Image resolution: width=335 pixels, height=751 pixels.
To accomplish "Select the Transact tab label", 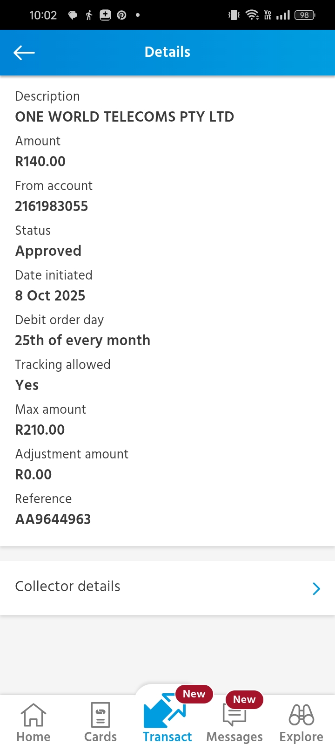I will click(x=167, y=737).
